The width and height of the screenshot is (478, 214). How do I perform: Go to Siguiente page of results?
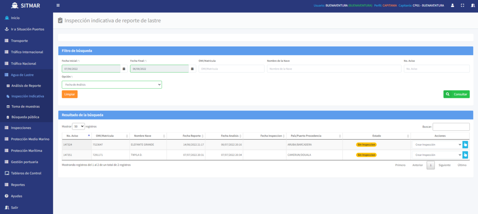pyautogui.click(x=444, y=165)
